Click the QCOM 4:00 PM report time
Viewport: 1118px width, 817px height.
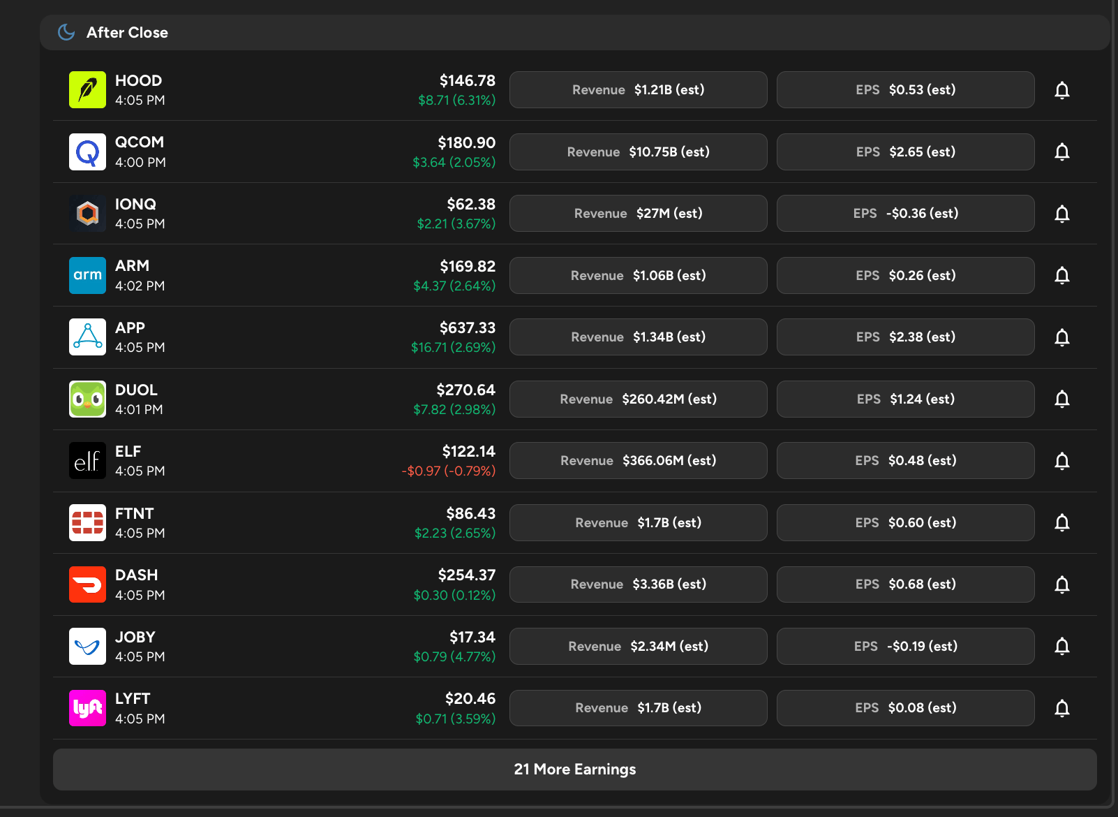click(140, 162)
